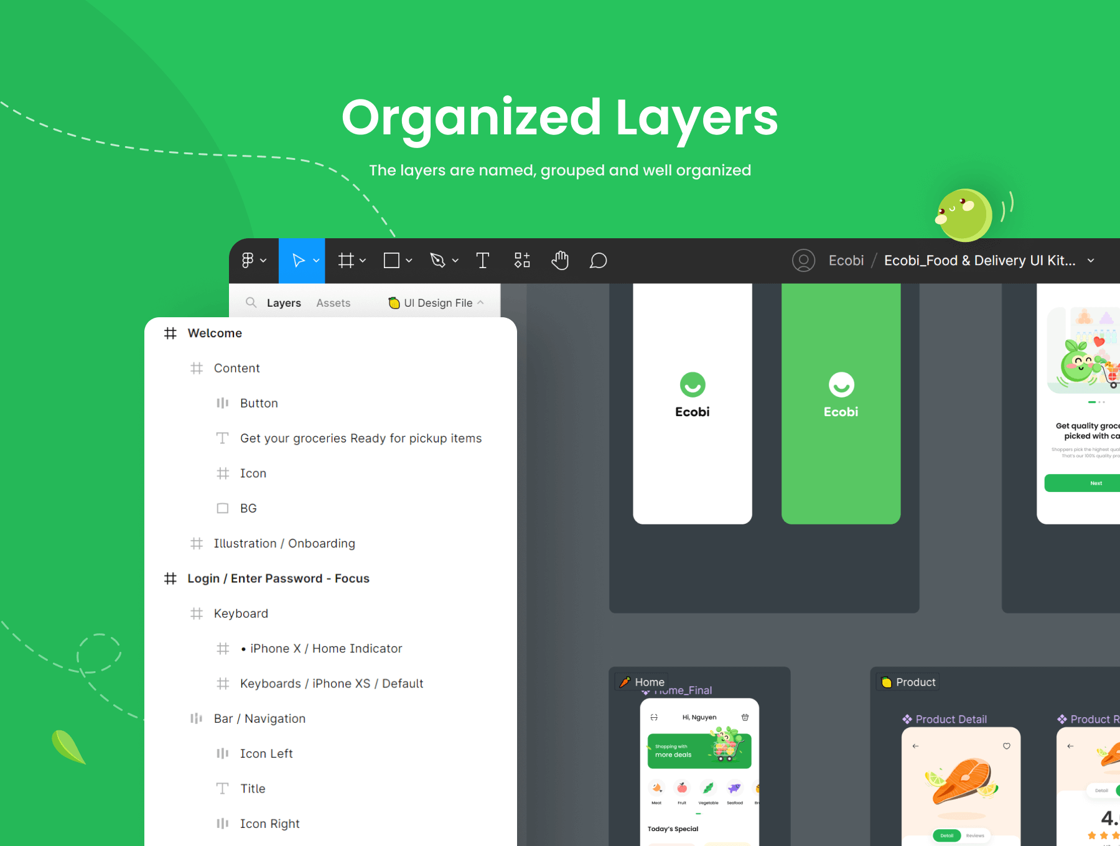Select the Frame tool
Screen dimensions: 1120x846
pyautogui.click(x=346, y=261)
